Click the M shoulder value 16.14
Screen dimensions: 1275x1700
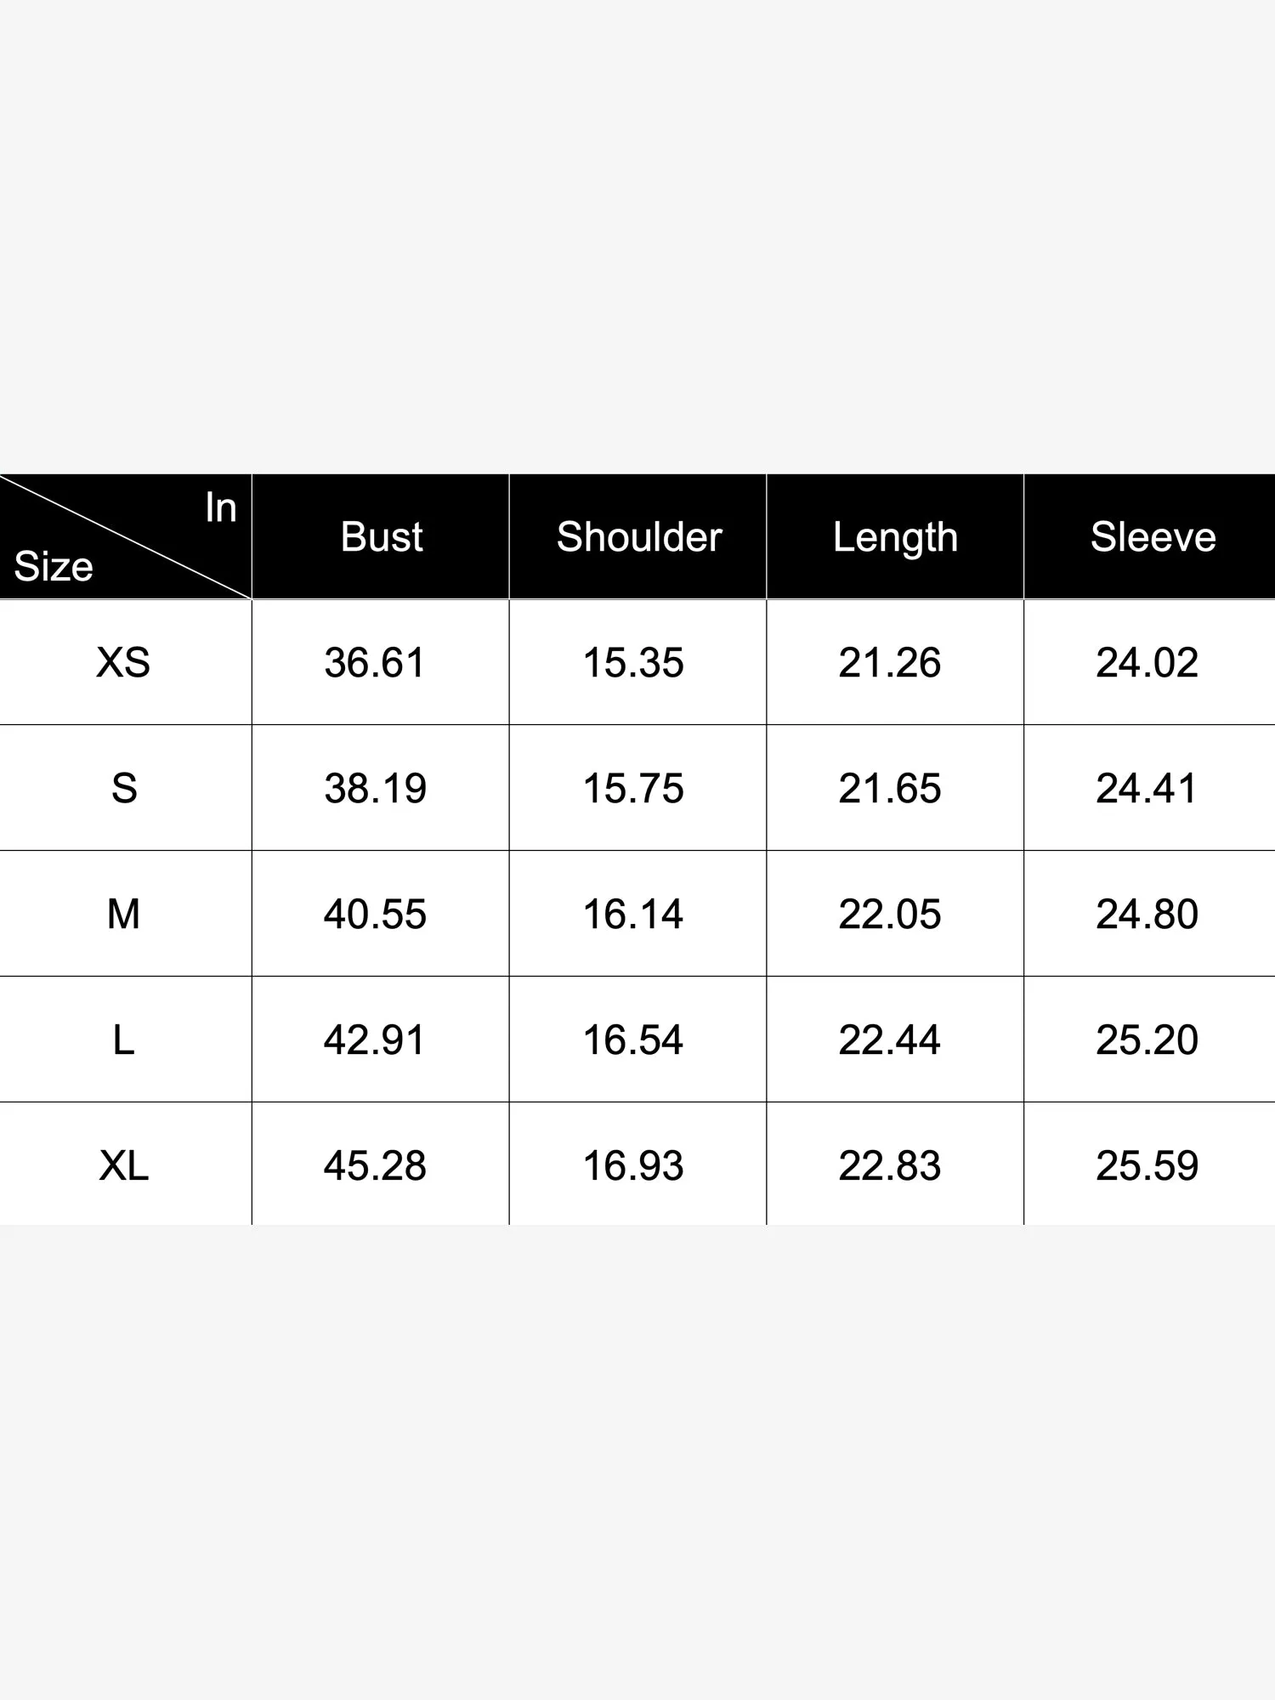pos(632,915)
